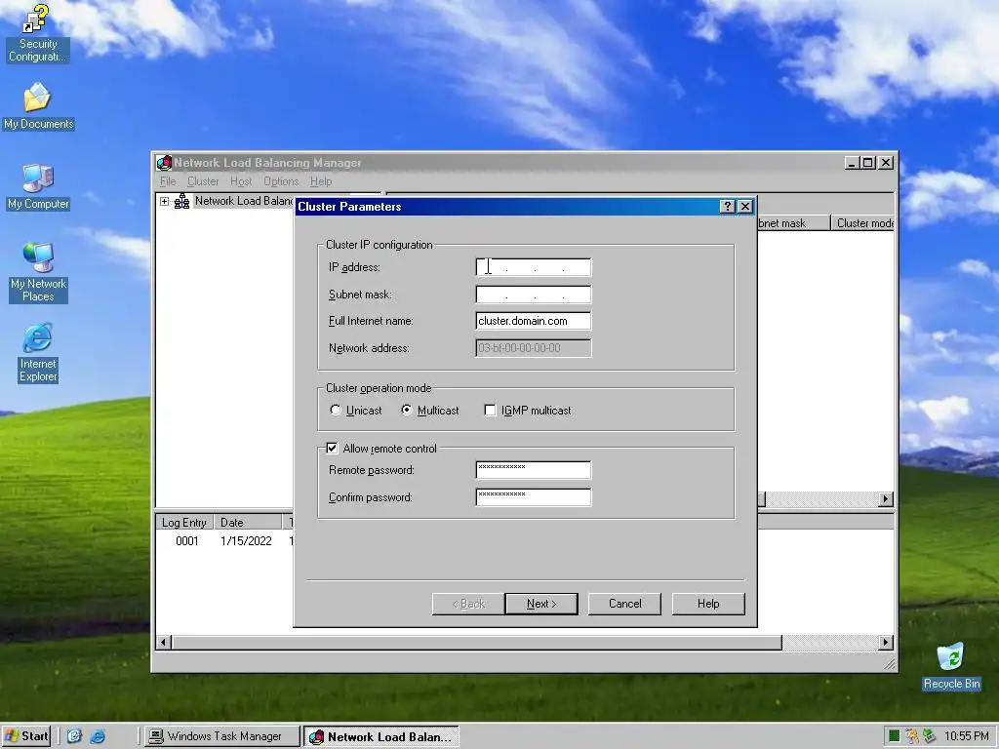
Task: Click the taskbar clock 10:55 PM
Action: (966, 736)
